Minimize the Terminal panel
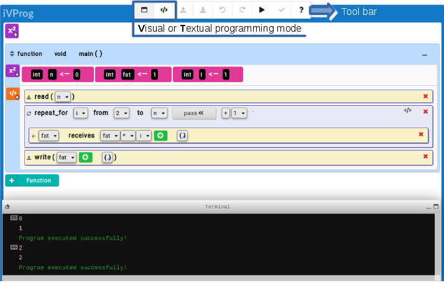This screenshot has width=444, height=283. 428,207
